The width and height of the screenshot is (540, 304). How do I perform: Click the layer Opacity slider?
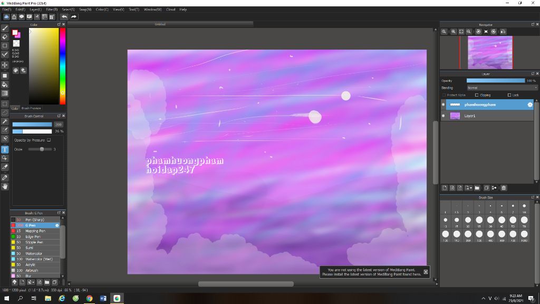(x=496, y=81)
